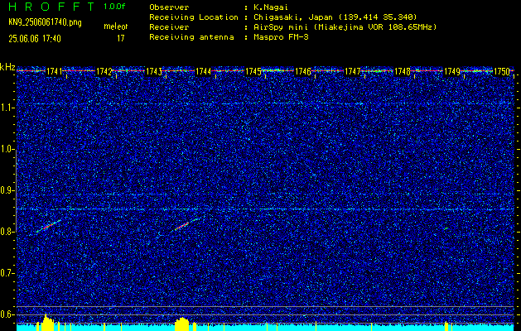Click the 1744 time marker
Image resolution: width=521 pixels, height=331 pixels.
click(x=204, y=71)
